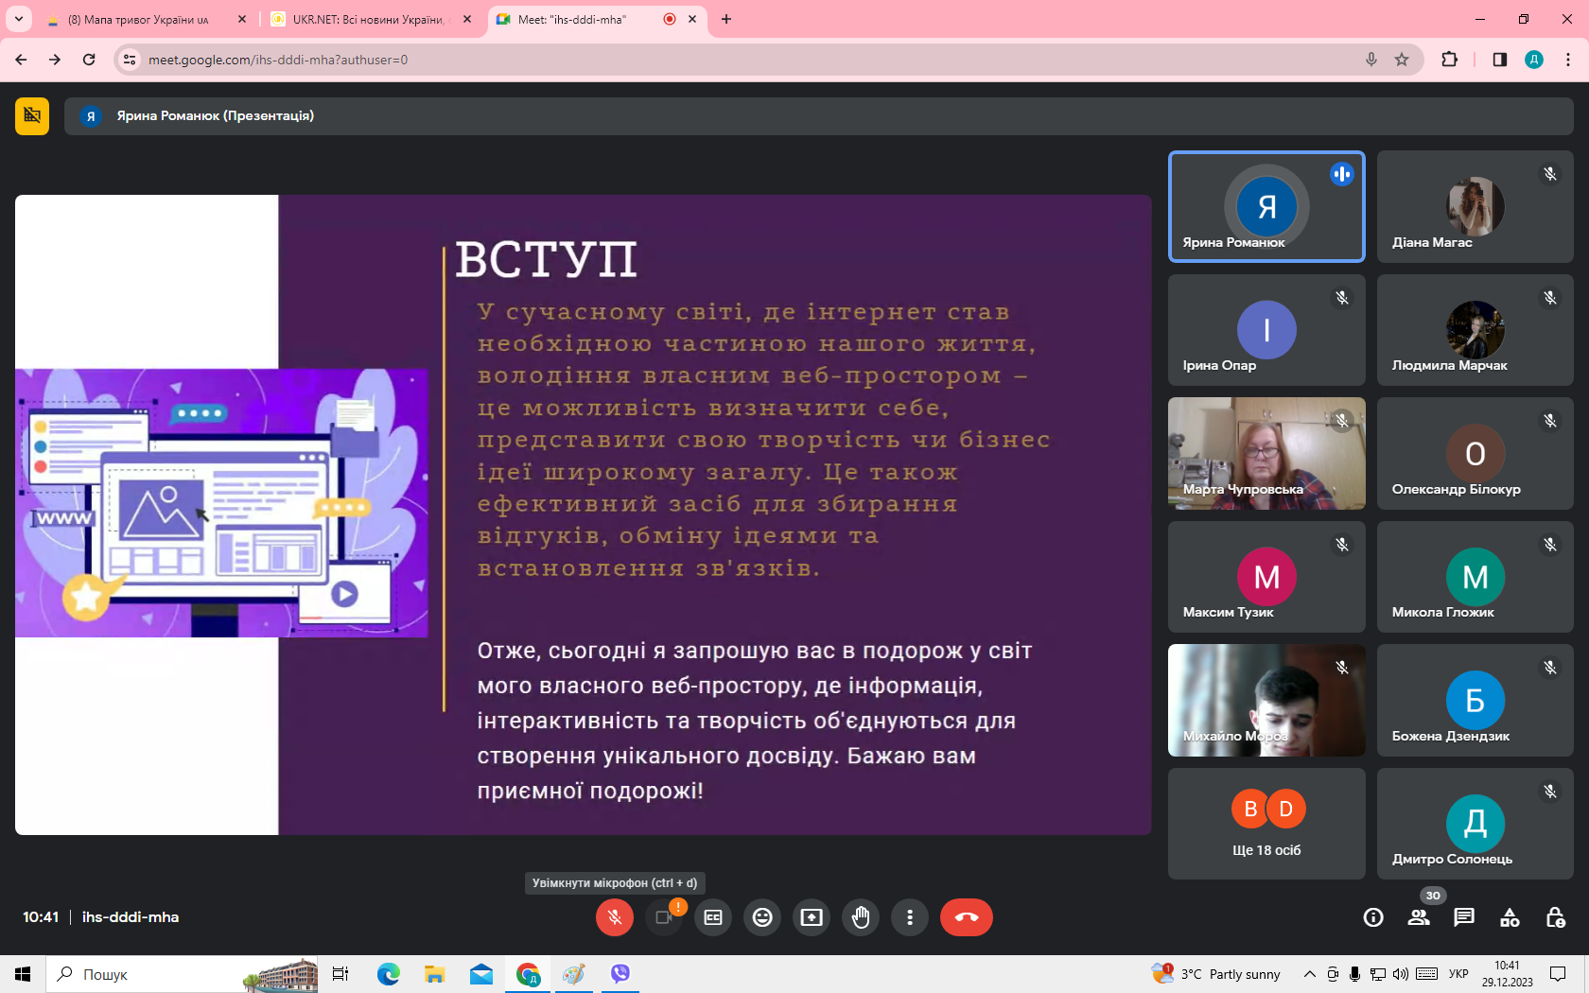This screenshot has height=993, width=1589.
Task: Toggle closed captions
Action: click(713, 917)
